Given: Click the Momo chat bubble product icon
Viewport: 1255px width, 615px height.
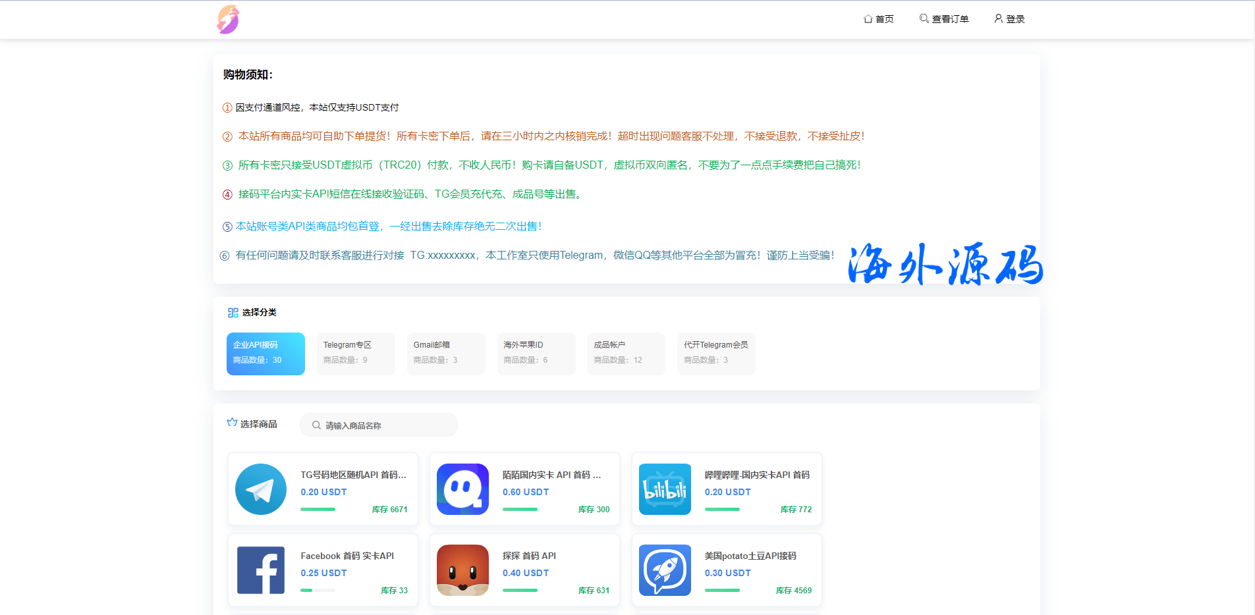Looking at the screenshot, I should click(x=462, y=489).
